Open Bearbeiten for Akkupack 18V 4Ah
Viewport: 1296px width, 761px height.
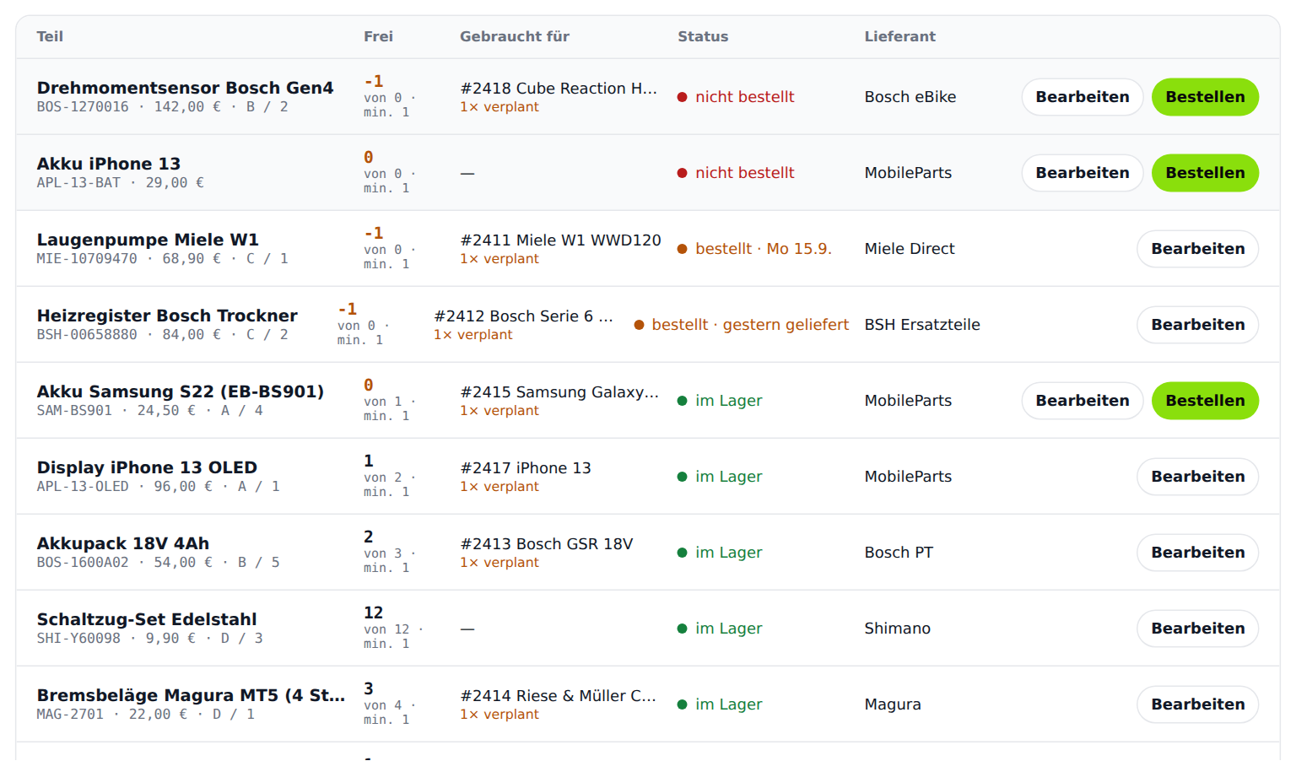pos(1198,553)
